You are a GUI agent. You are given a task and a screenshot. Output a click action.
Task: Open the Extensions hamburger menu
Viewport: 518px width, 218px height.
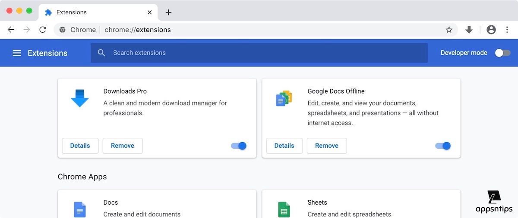coord(17,53)
